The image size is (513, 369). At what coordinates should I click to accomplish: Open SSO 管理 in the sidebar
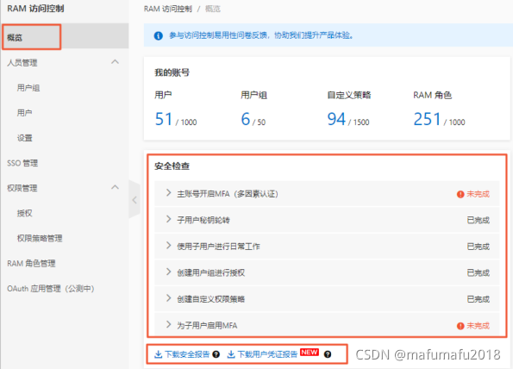point(22,163)
